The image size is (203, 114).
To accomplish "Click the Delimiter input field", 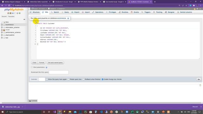I will pos(42,79).
